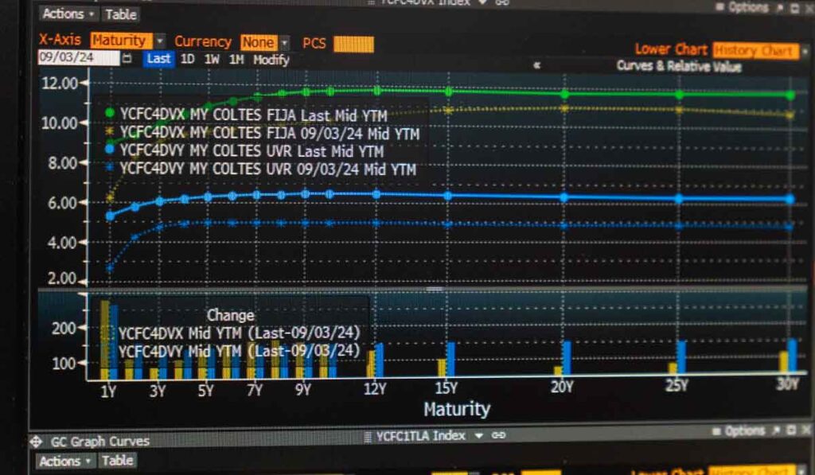This screenshot has height=475, width=815.
Task: Expand the Currency None dropdown
Action: pyautogui.click(x=285, y=43)
